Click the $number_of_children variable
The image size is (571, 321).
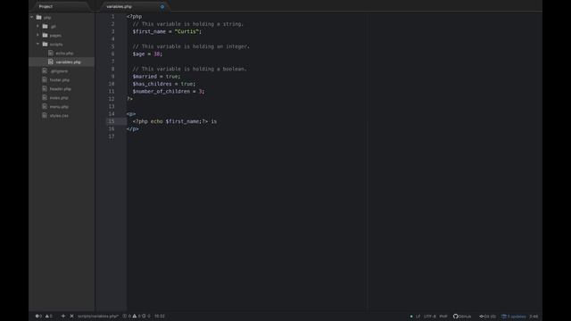[x=161, y=91]
